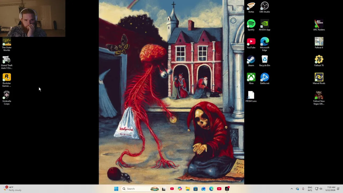
Task: Open the clock showing 7:20 AM
Action: (x=330, y=189)
